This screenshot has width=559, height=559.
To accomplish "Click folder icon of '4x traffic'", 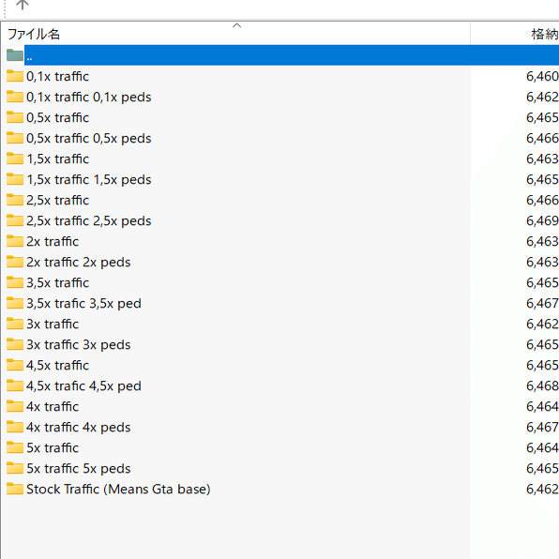I will point(15,406).
